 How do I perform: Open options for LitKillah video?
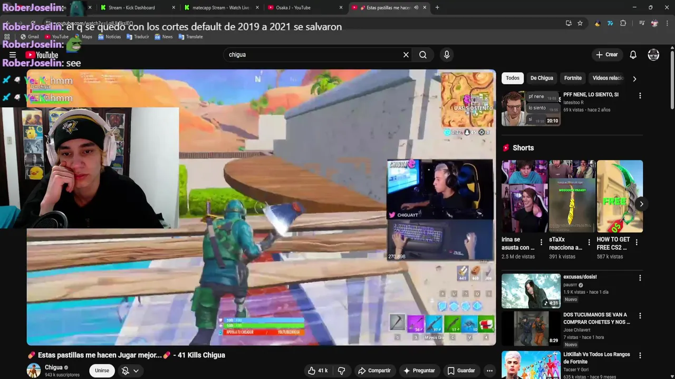pos(640,355)
